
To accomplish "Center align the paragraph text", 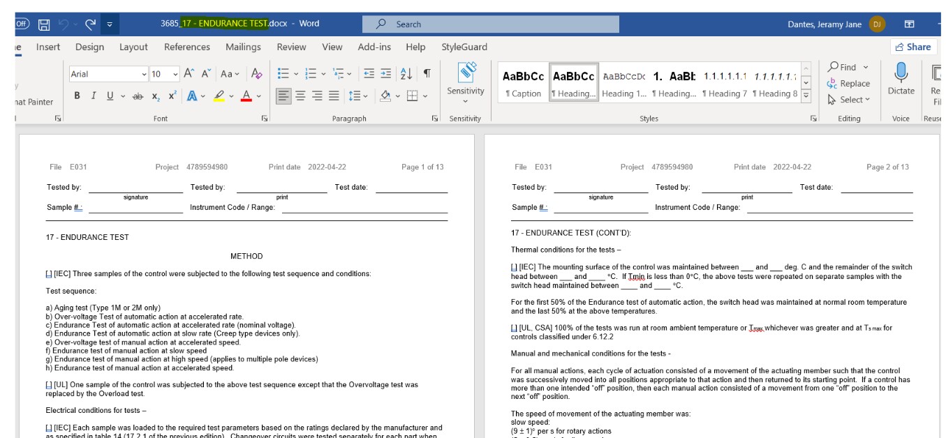I will pyautogui.click(x=300, y=96).
